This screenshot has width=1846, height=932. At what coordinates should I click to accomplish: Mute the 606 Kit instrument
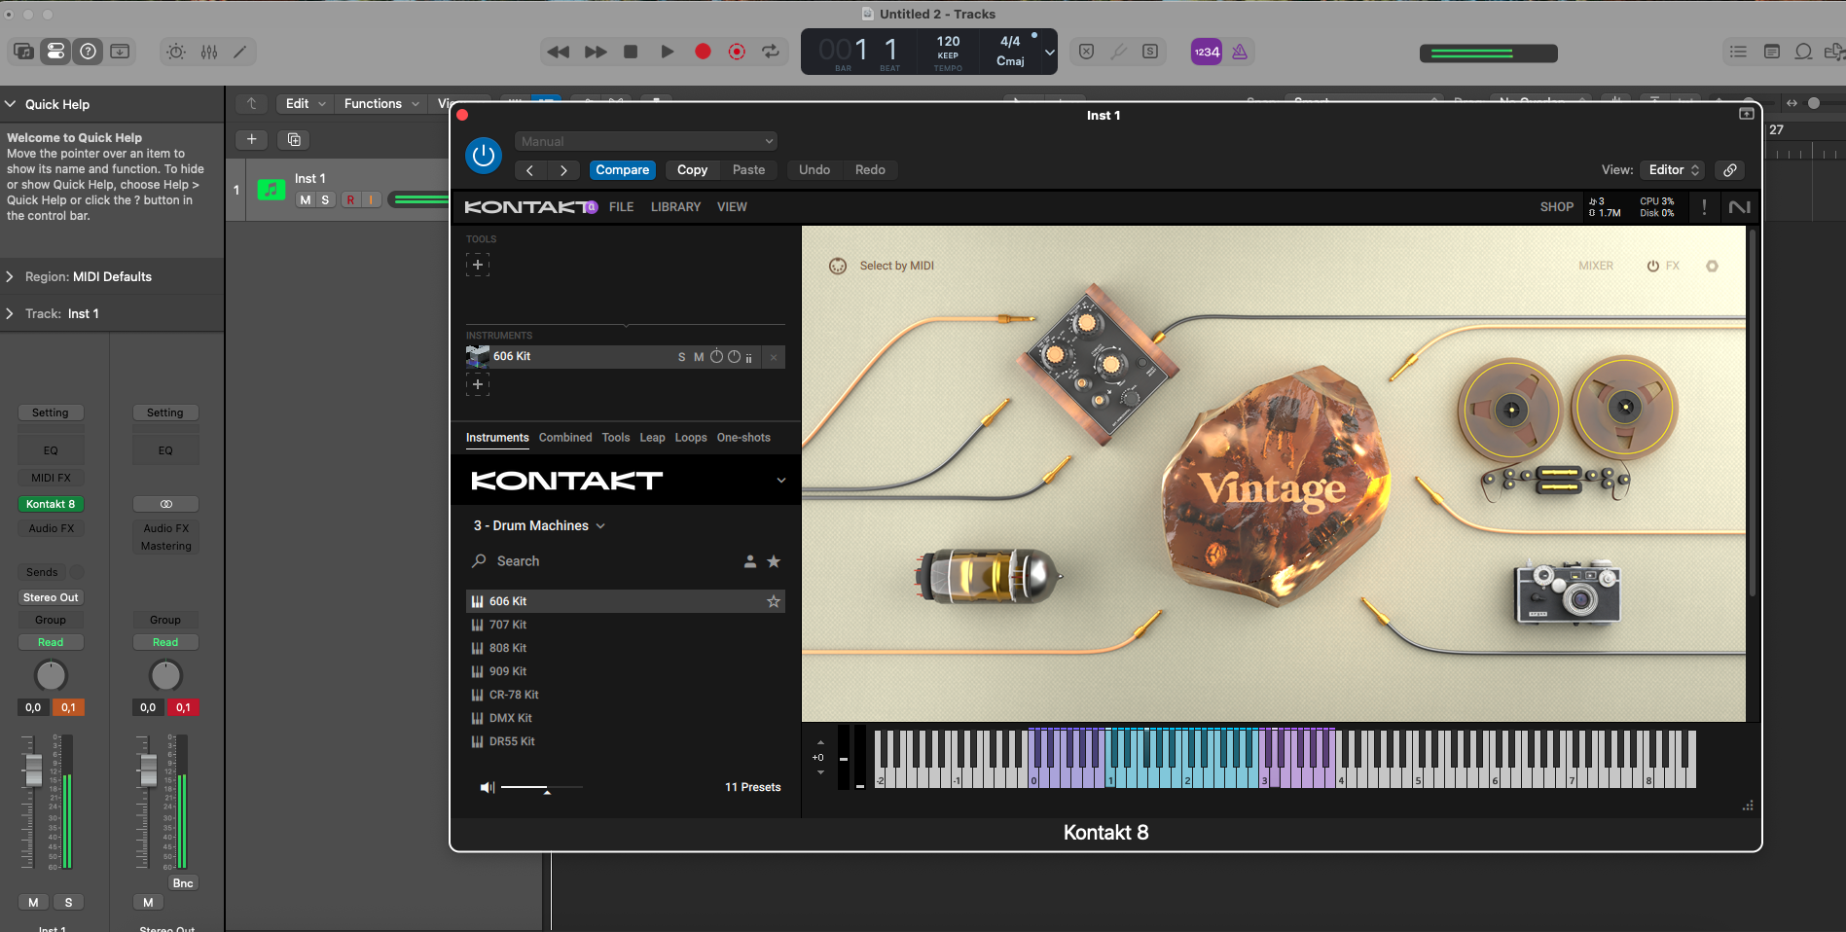coord(699,358)
